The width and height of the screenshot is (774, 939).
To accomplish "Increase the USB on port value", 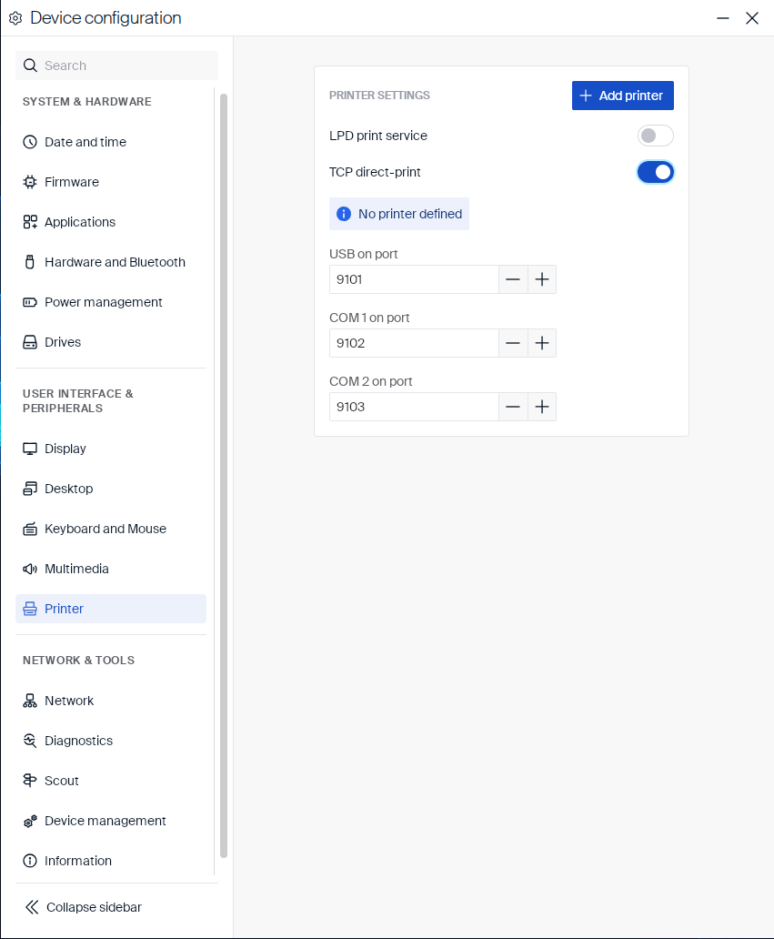I will (542, 279).
